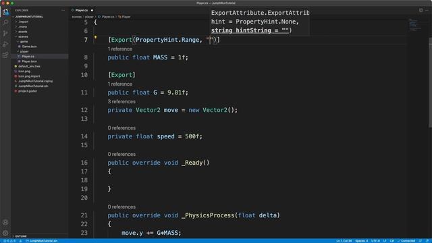Open the Manage gear icon
Viewport: 432px width, 243px height.
[5, 233]
